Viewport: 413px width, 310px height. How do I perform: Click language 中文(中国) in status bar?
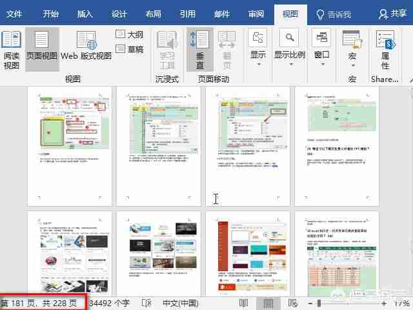click(181, 303)
